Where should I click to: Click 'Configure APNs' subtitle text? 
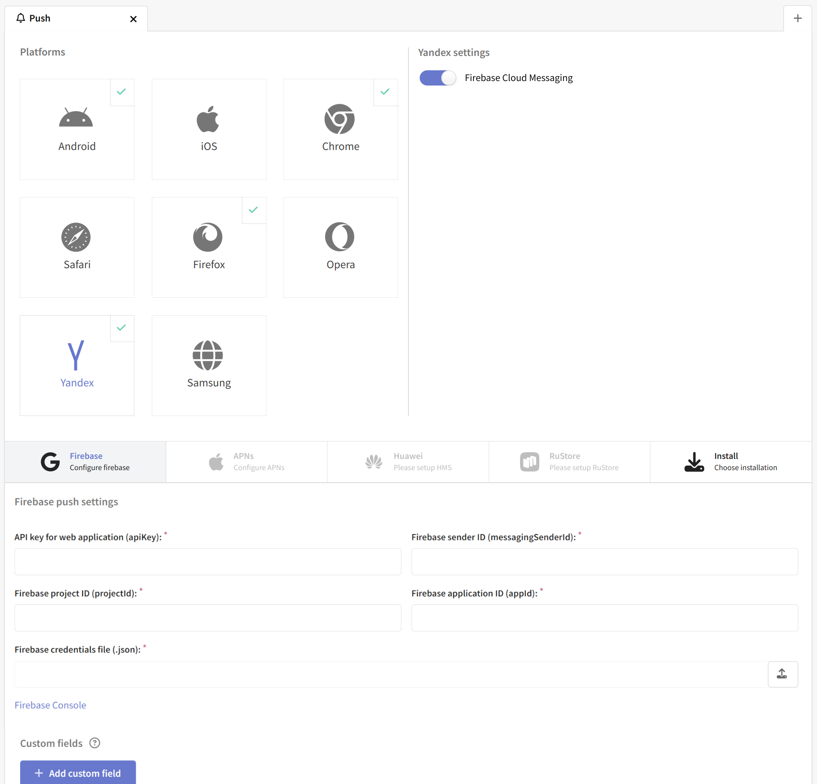259,467
